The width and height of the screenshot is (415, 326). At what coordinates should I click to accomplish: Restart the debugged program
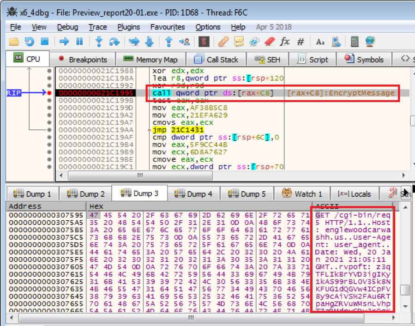(x=29, y=42)
